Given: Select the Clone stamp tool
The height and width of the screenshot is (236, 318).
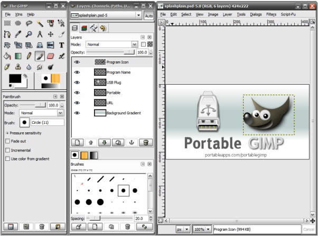Looking at the screenshot, I should coord(18,67).
